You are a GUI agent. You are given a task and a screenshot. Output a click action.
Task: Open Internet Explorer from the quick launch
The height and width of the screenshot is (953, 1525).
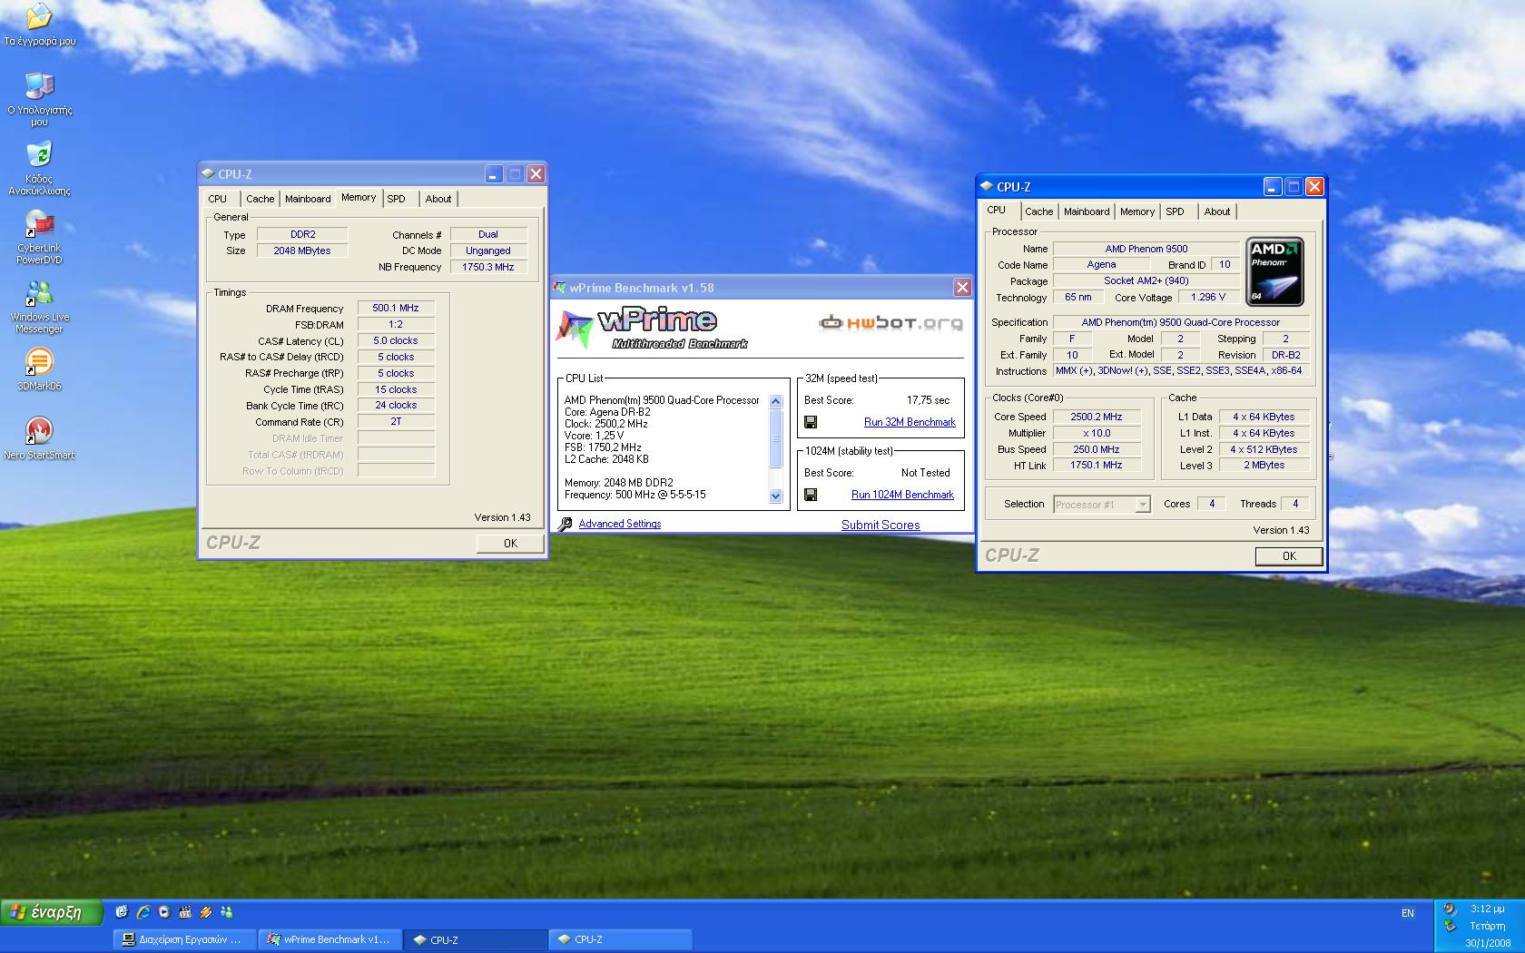(143, 912)
